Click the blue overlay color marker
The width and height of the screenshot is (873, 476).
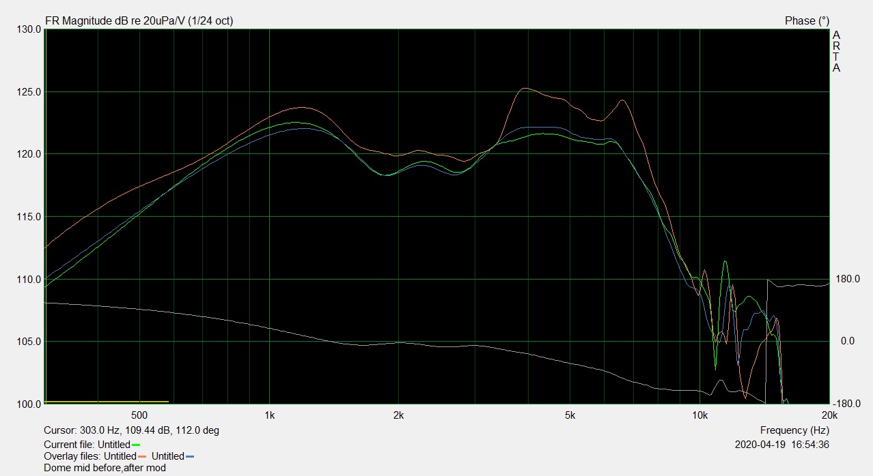(x=190, y=456)
